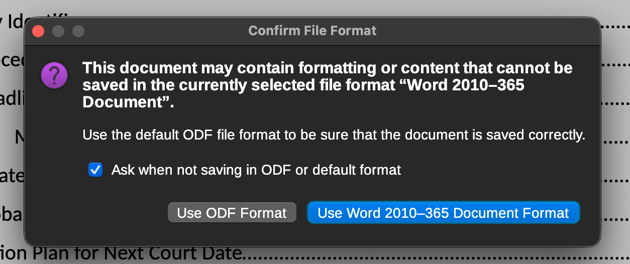Click the grayed-out minimize window button

coord(58,31)
